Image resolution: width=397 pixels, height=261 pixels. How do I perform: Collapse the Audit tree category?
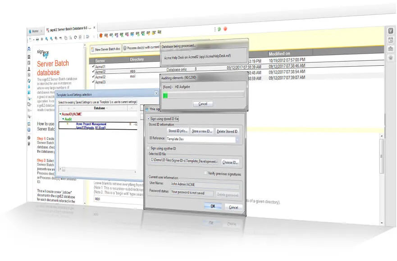coord(63,119)
